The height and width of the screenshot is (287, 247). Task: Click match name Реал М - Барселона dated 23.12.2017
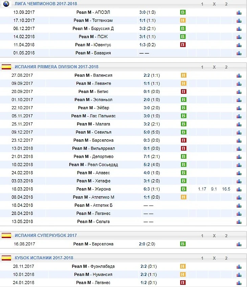tap(93, 140)
